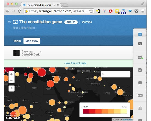Click the Powered by CartoDB logo
The height and width of the screenshot is (121, 151).
point(13,117)
